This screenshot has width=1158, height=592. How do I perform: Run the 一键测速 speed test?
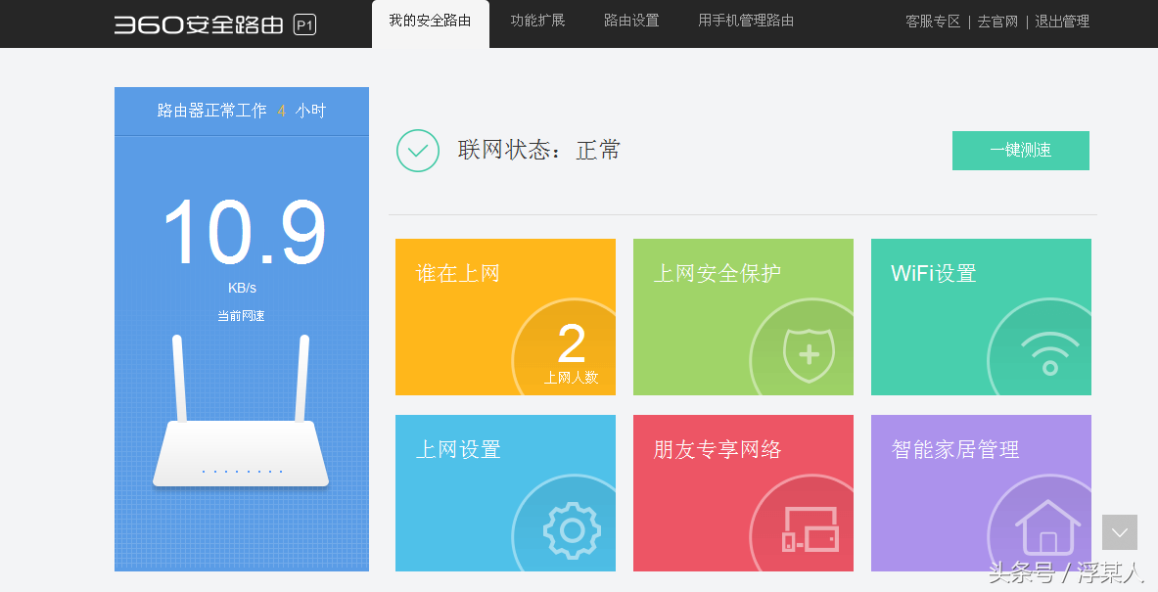[x=1021, y=151]
